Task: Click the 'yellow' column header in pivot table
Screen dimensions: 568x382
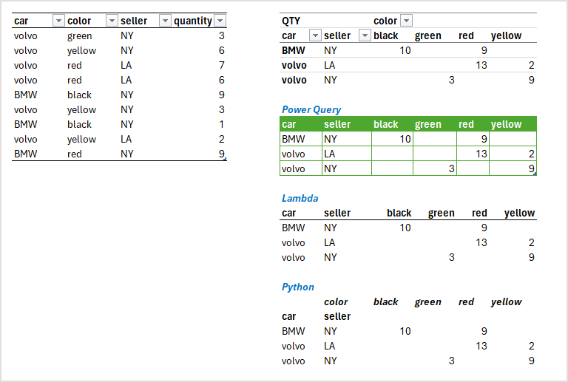Action: point(506,35)
